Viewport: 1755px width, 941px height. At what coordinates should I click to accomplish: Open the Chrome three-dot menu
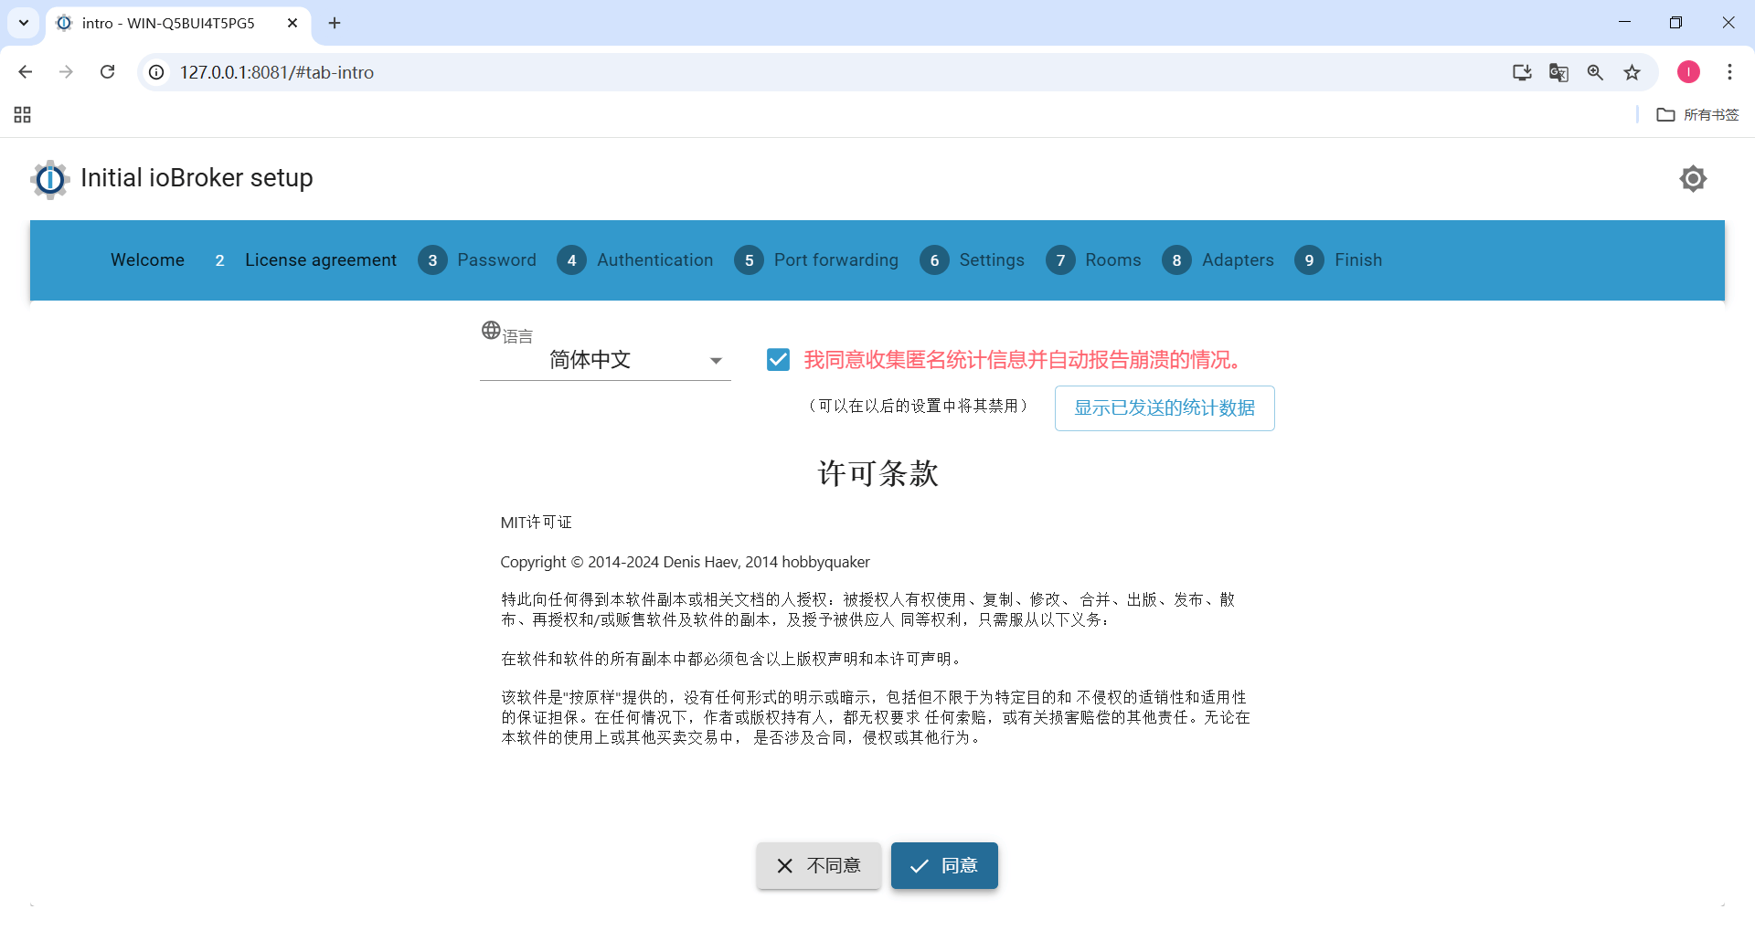click(x=1729, y=72)
